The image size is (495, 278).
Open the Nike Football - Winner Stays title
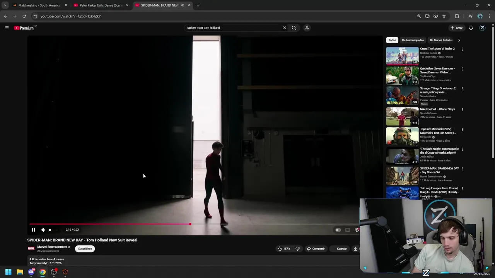[x=437, y=109]
